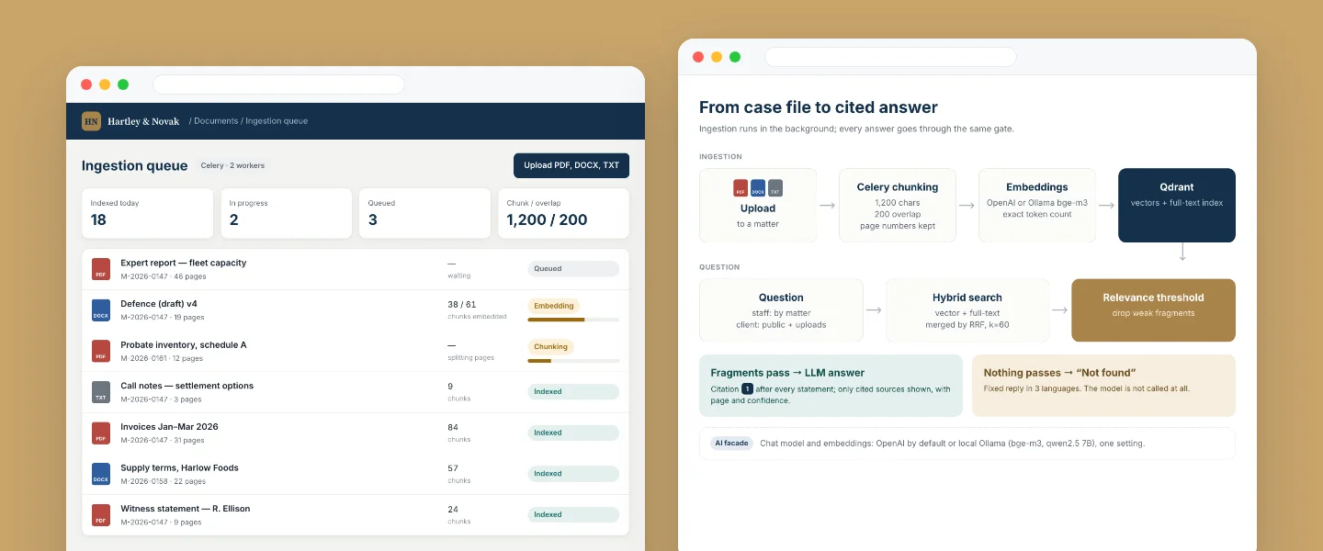Select the TXT icon for Call notes
The image size is (1323, 551).
coord(101,392)
